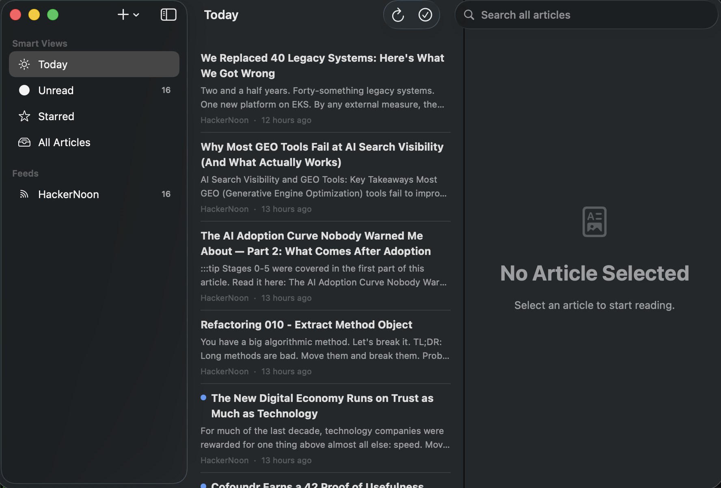Open the Starred smart view

[94, 116]
